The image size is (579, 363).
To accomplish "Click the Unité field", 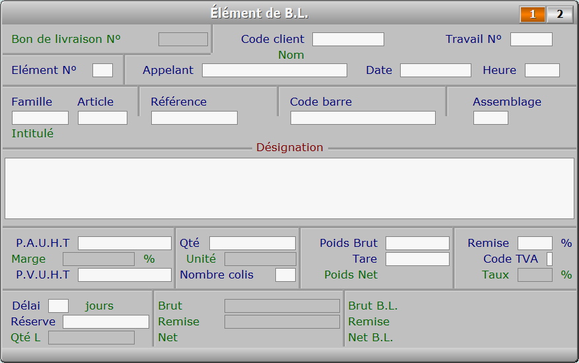I will click(260, 259).
